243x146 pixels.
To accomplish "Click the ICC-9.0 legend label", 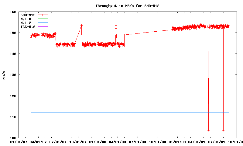I will pyautogui.click(x=28, y=27).
